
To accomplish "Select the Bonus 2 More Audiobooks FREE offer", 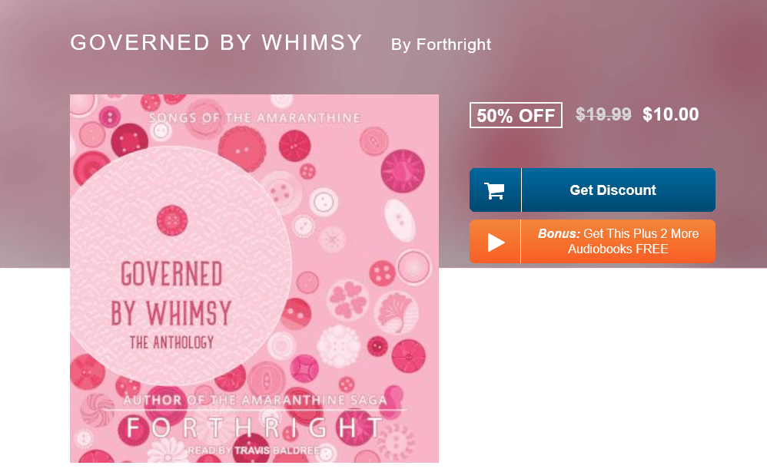I will (618, 242).
